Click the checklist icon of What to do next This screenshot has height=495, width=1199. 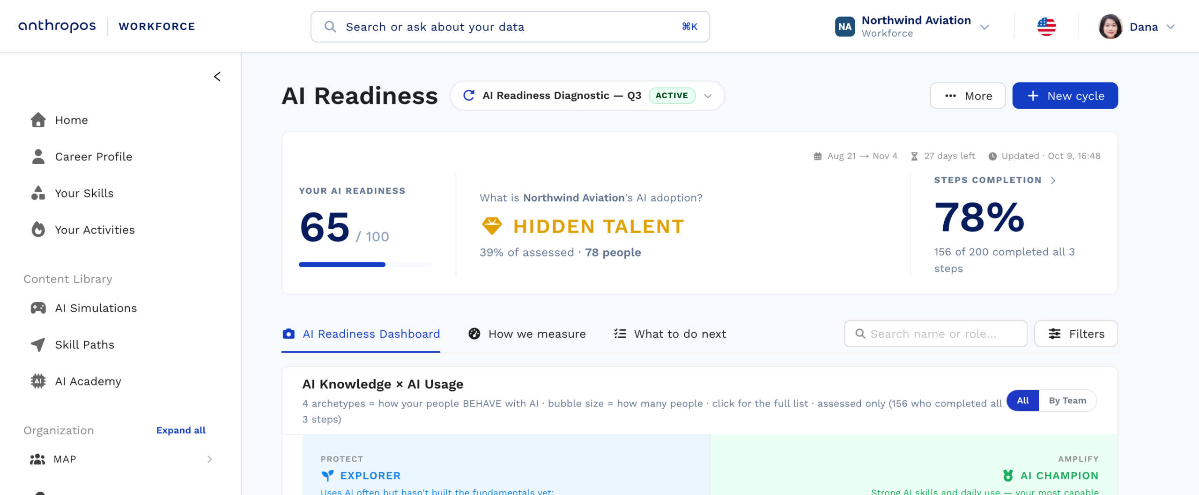pos(620,334)
